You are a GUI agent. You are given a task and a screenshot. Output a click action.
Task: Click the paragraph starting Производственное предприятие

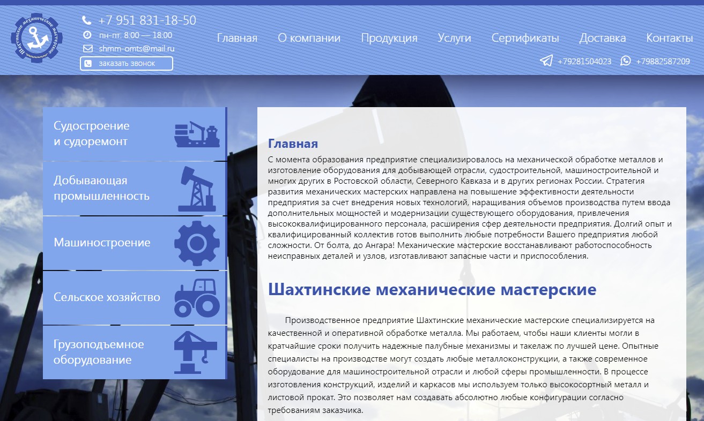click(x=464, y=365)
